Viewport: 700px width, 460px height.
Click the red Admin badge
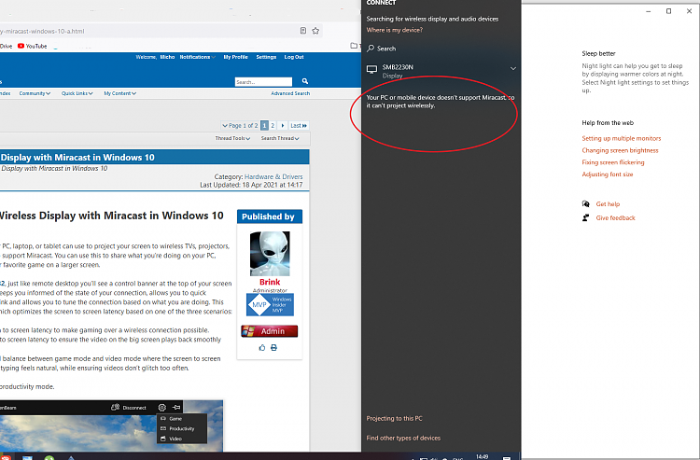tap(269, 331)
